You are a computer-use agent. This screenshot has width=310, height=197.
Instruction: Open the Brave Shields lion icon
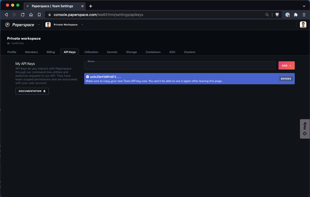tap(277, 15)
